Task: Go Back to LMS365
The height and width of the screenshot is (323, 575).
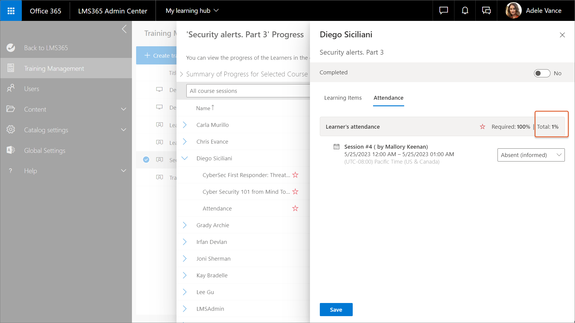Action: (x=46, y=48)
